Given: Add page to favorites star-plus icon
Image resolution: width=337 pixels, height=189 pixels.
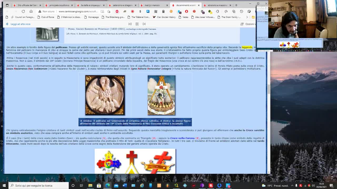Looking at the screenshot, I should 109,11.
